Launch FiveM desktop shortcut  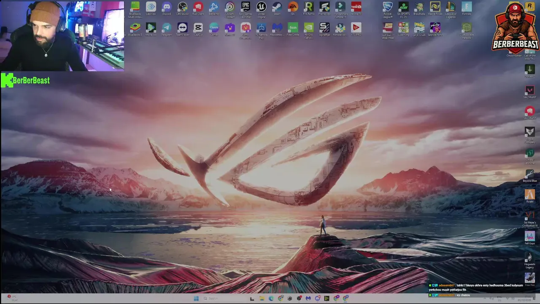[529, 196]
